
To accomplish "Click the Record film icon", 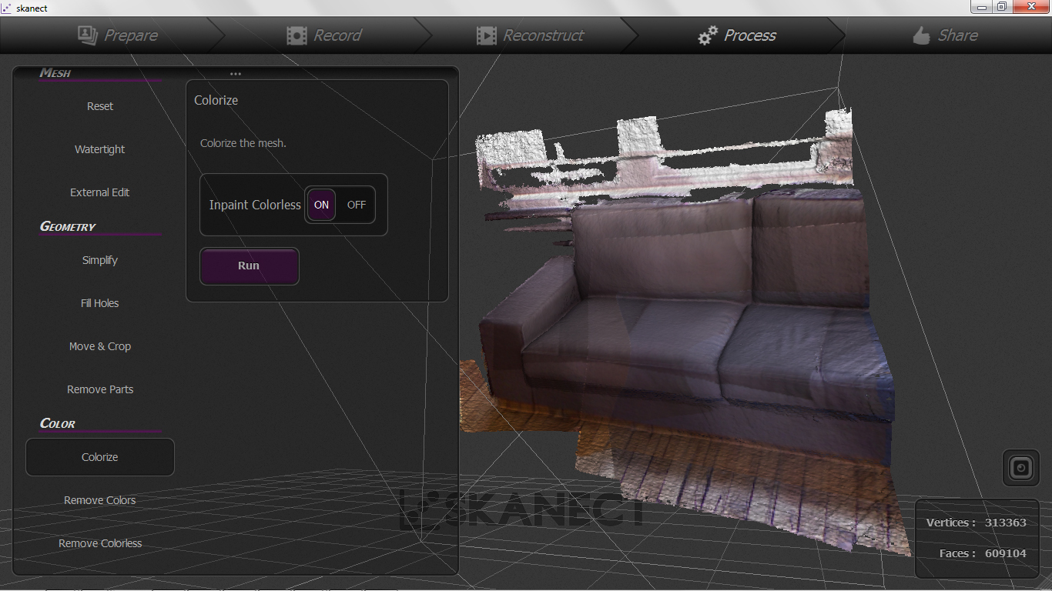I will pyautogui.click(x=297, y=35).
